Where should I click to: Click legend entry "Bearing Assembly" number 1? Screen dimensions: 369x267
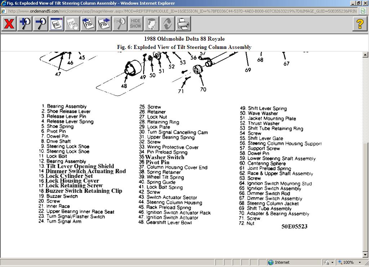pyautogui.click(x=67, y=106)
